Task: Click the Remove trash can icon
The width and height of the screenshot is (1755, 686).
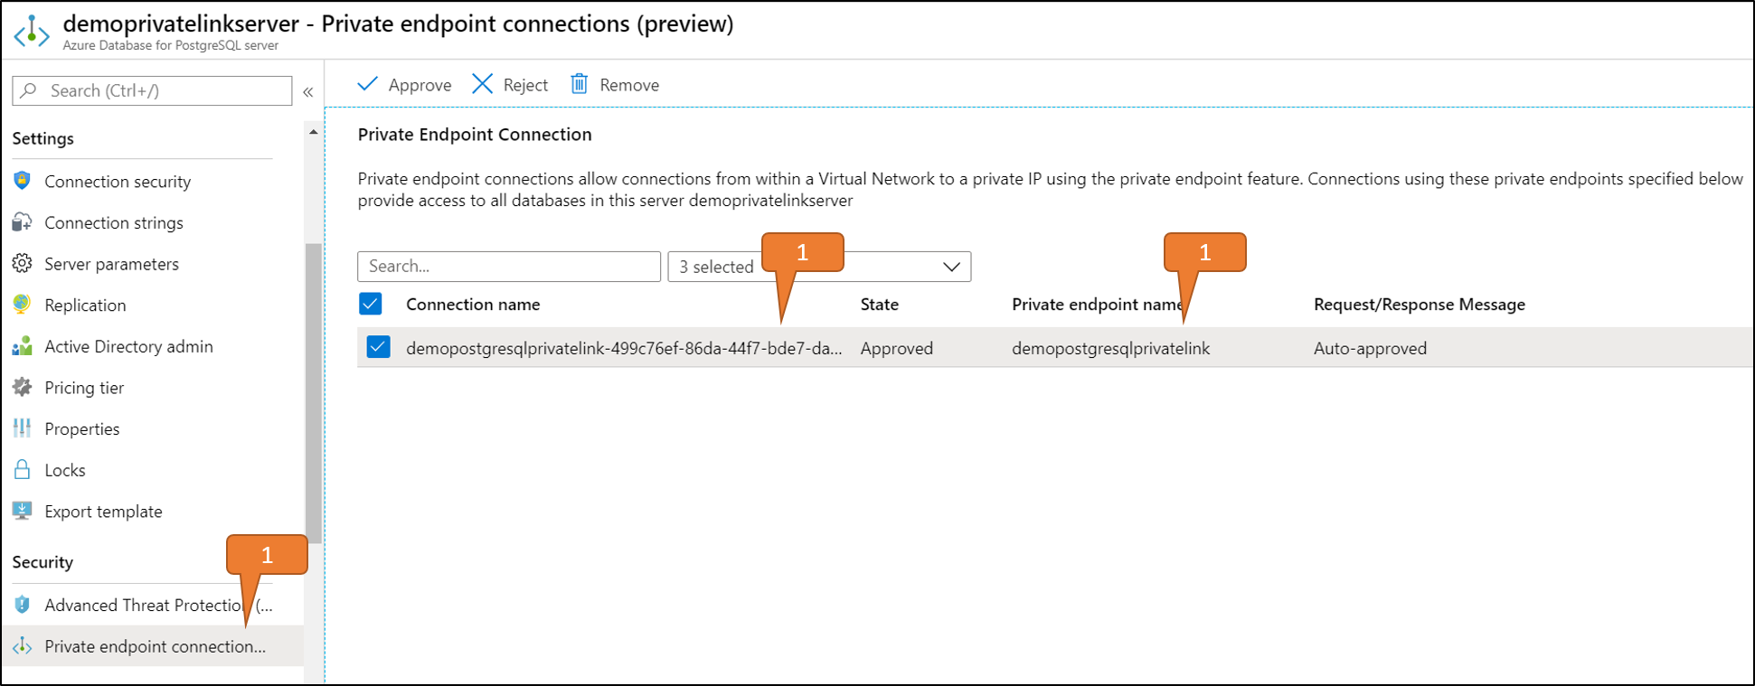Action: click(580, 84)
